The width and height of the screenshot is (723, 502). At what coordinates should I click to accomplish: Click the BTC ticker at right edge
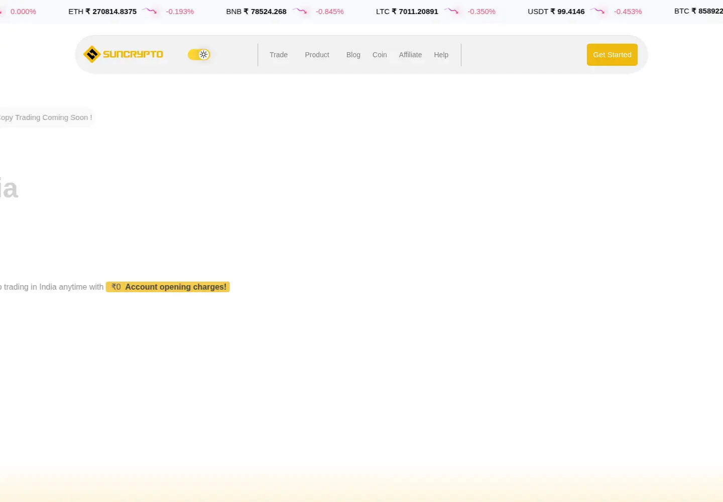698,11
